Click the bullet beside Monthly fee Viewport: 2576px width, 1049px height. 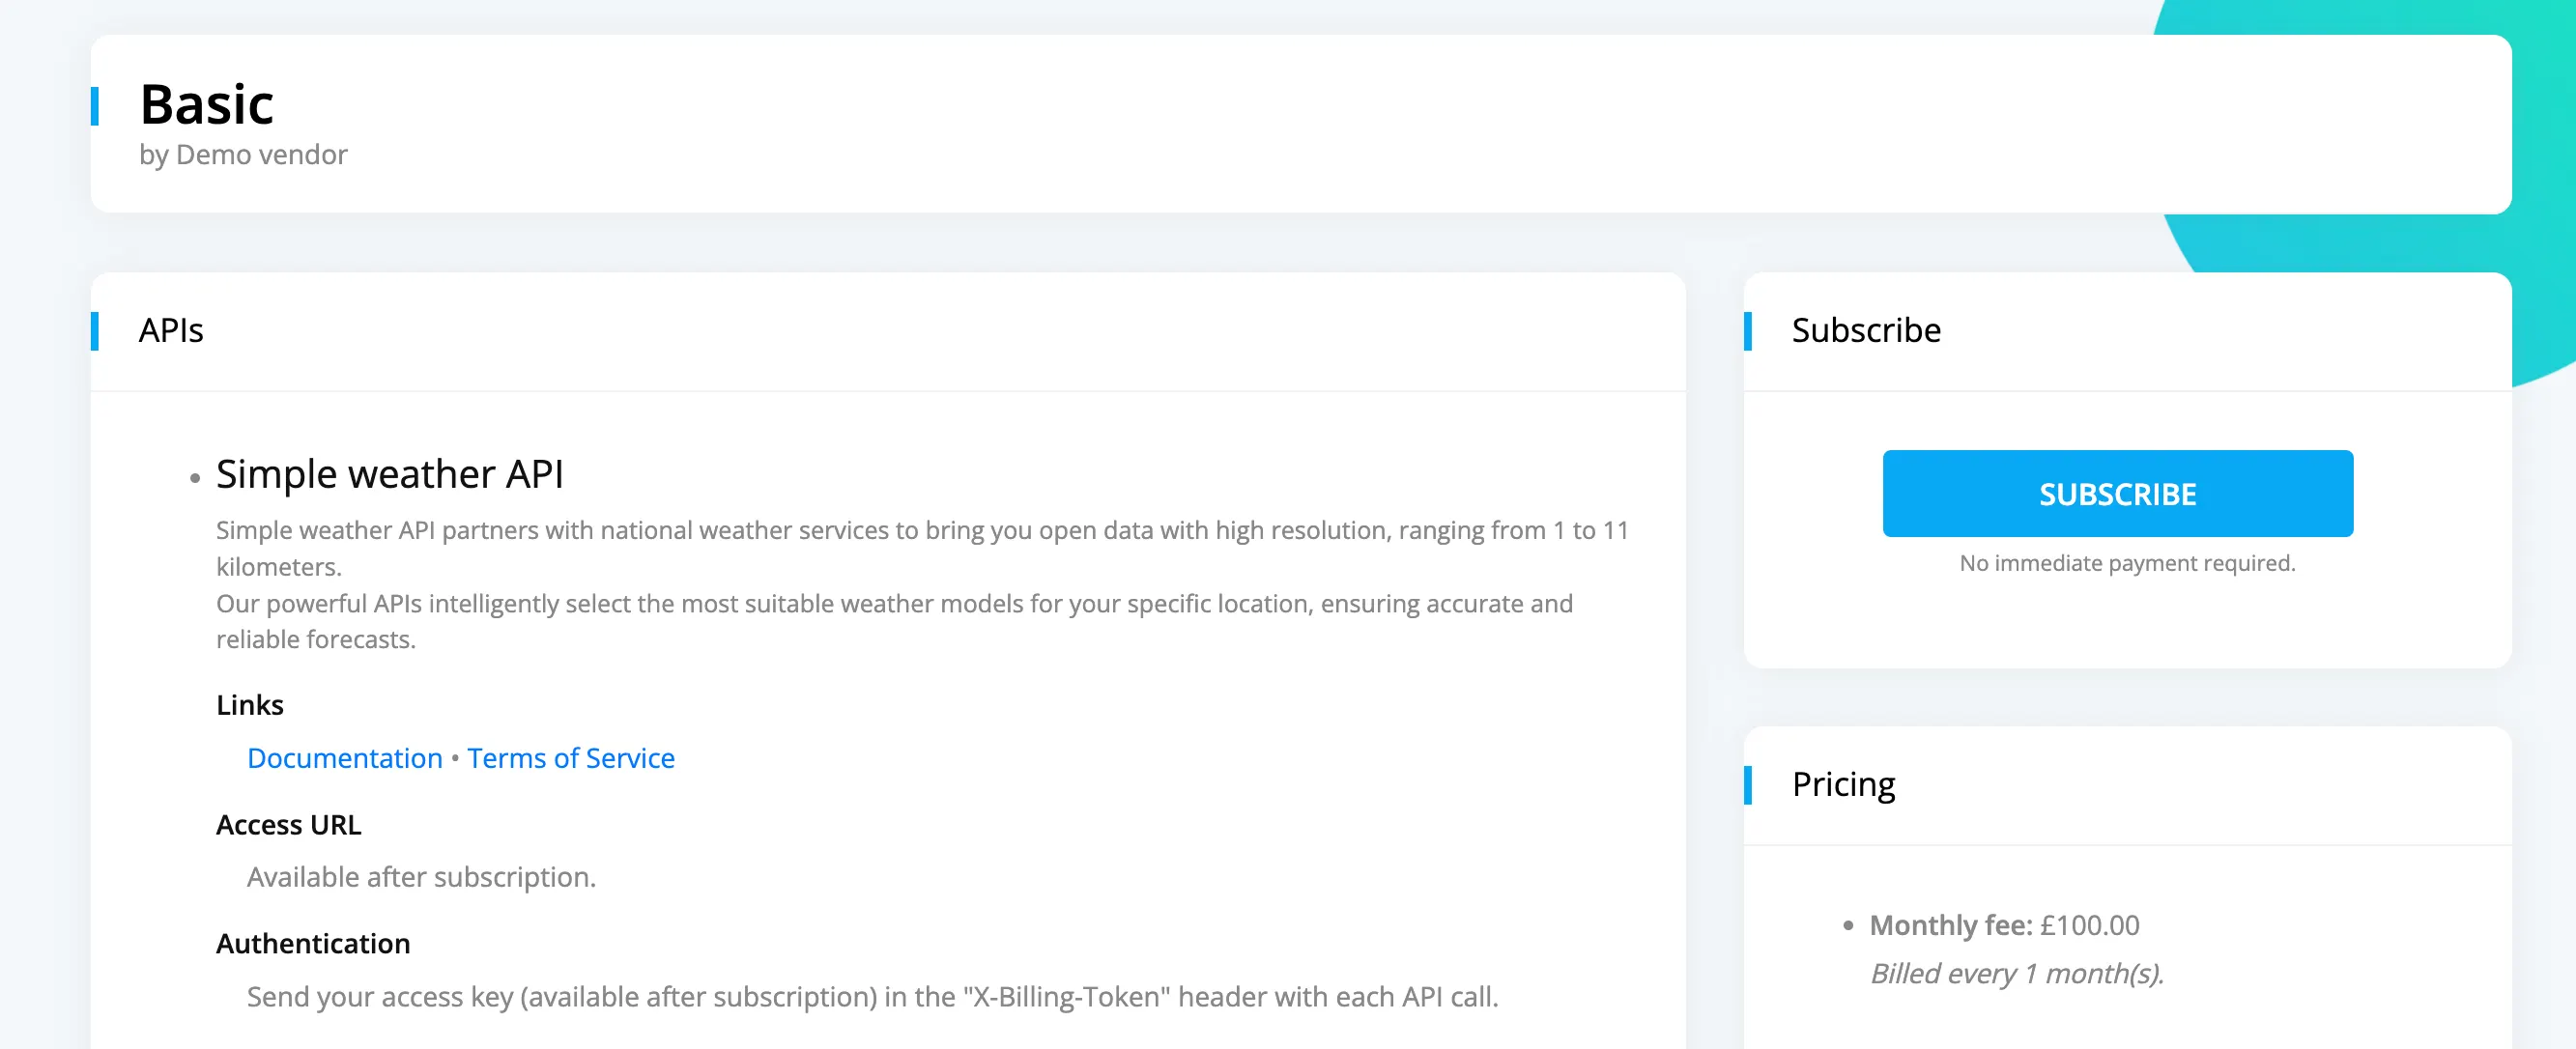(x=1848, y=926)
